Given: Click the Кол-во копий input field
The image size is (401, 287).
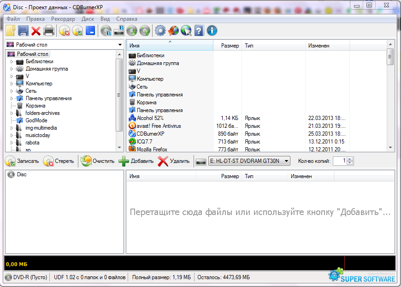Looking at the screenshot, I should [340, 161].
